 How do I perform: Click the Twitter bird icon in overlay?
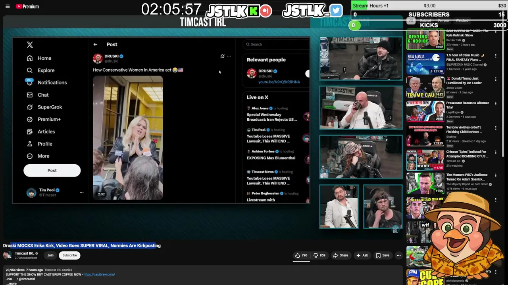(336, 11)
